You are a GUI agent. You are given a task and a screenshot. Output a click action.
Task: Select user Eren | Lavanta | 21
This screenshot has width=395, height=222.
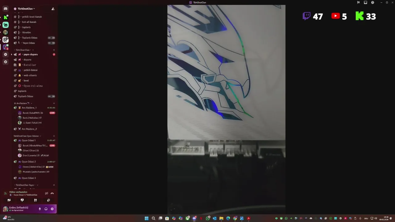(34, 155)
